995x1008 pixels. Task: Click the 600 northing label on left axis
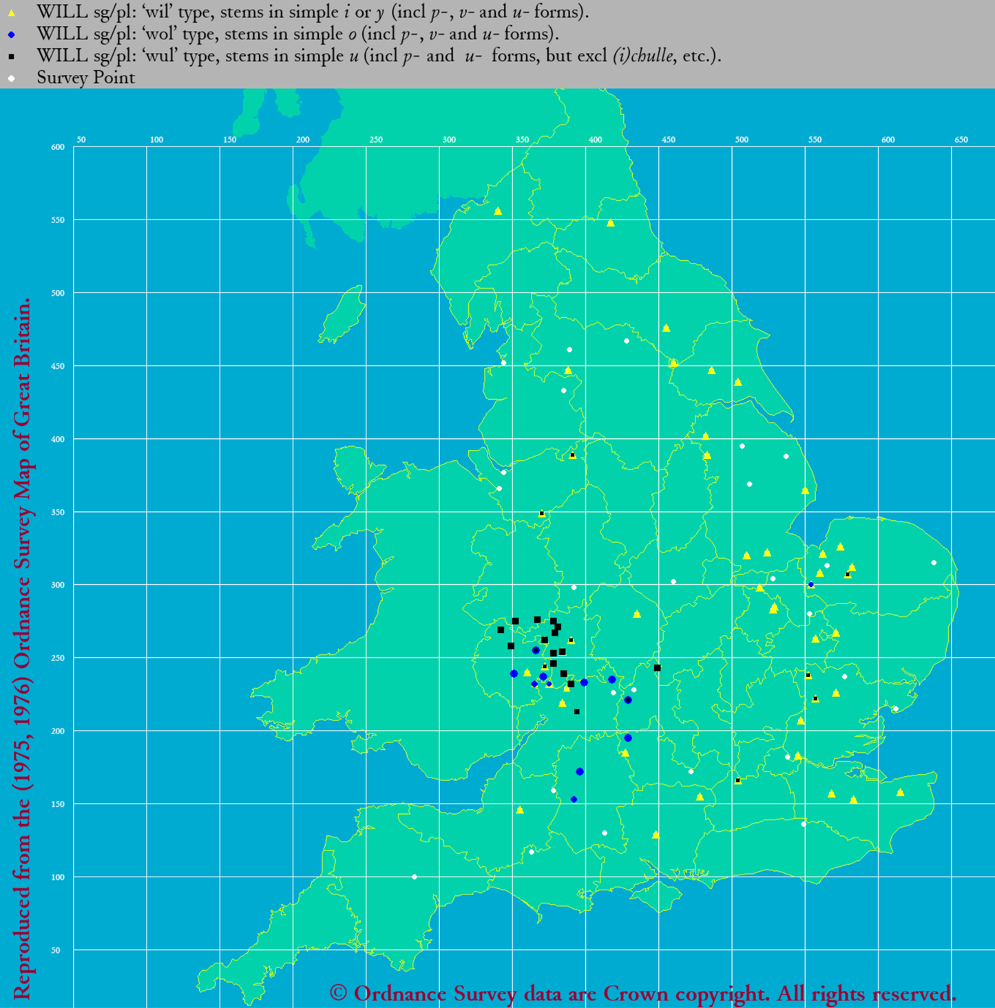click(58, 147)
